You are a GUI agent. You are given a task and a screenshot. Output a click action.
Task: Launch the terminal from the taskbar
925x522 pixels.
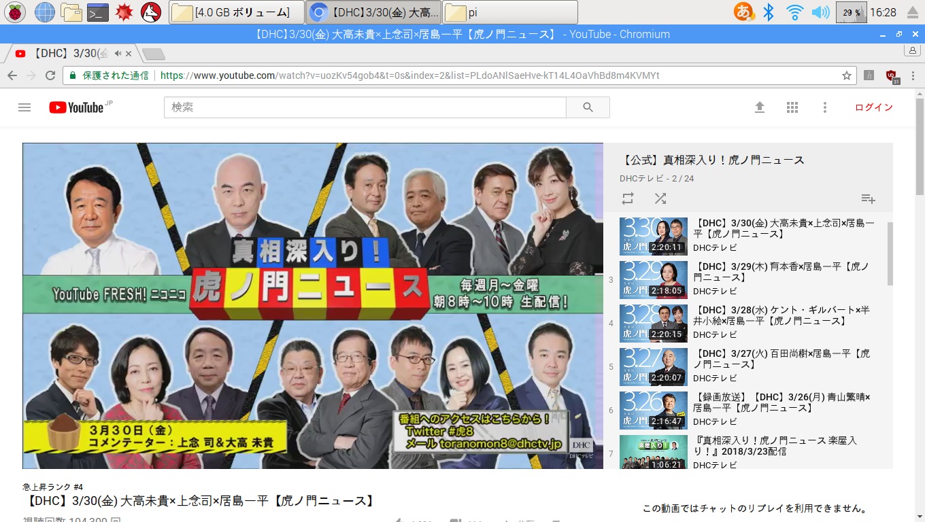(98, 12)
